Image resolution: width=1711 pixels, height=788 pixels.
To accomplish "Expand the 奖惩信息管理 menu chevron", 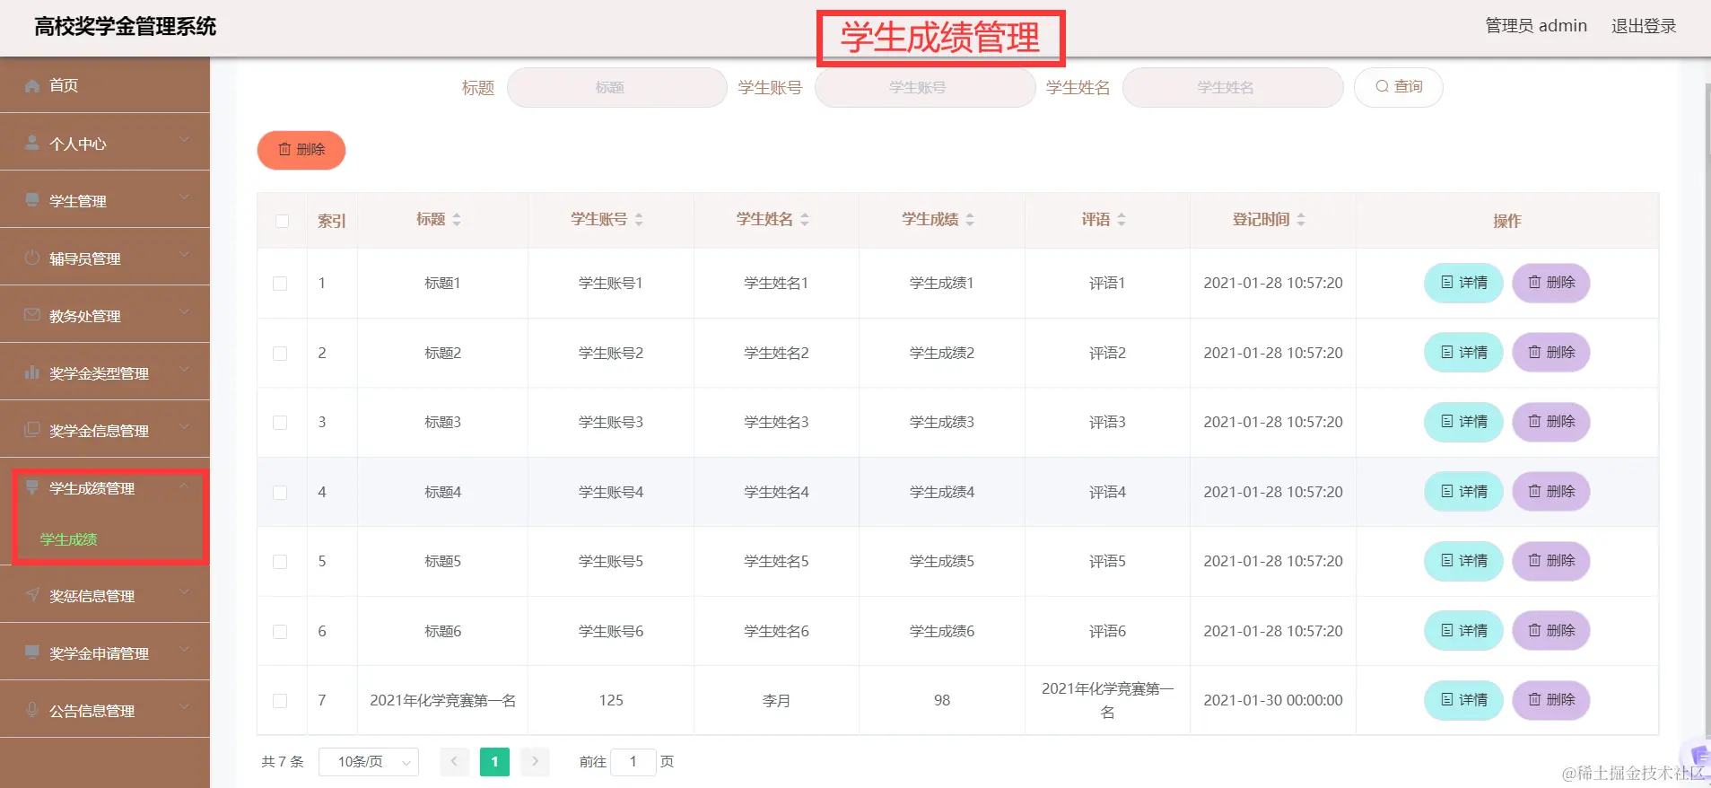I will pyautogui.click(x=184, y=593).
